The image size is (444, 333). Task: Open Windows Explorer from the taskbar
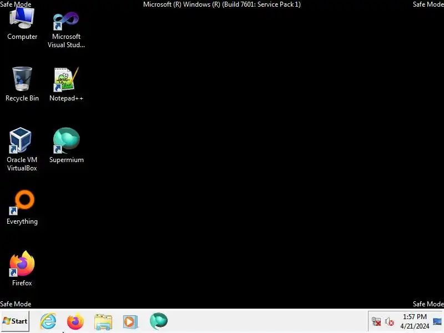(x=103, y=322)
